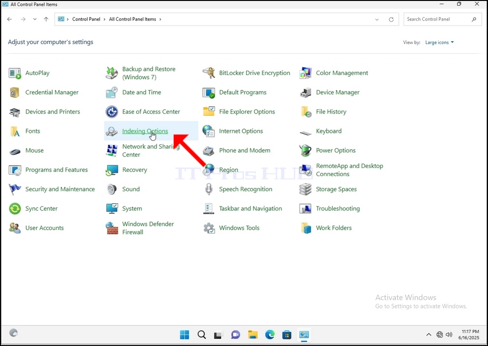Expand the chevron after 'All Control Panel Items'
The height and width of the screenshot is (346, 488).
160,19
